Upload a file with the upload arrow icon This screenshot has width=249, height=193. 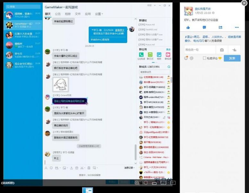pos(72,168)
